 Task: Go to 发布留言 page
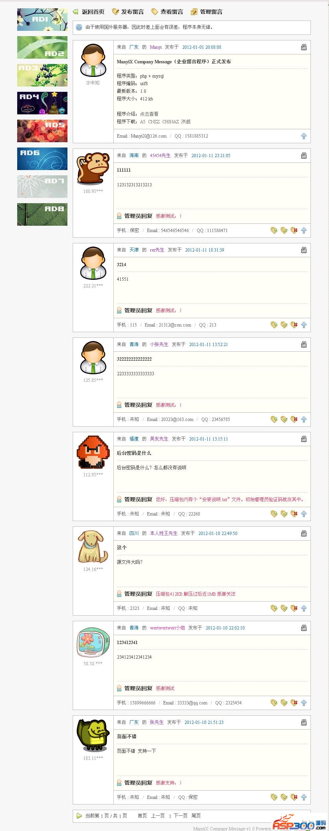pyautogui.click(x=128, y=12)
